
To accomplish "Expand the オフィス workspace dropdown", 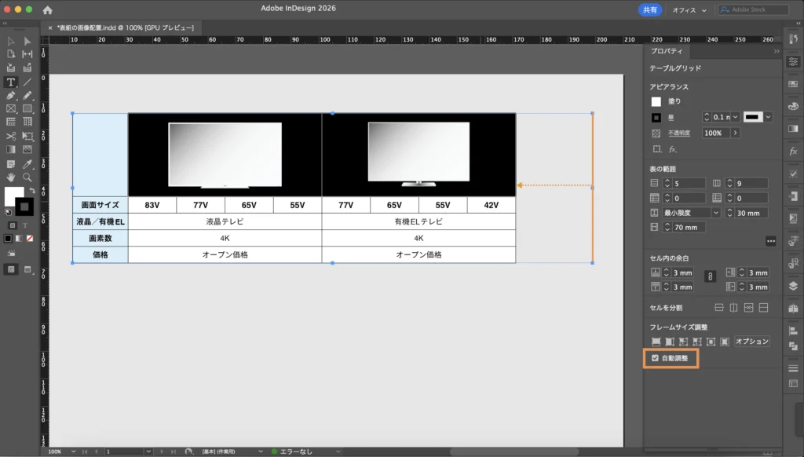I will coord(689,10).
